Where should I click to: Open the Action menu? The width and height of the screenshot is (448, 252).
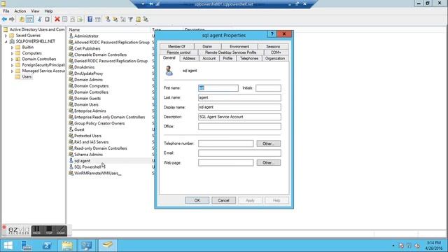coord(20,11)
